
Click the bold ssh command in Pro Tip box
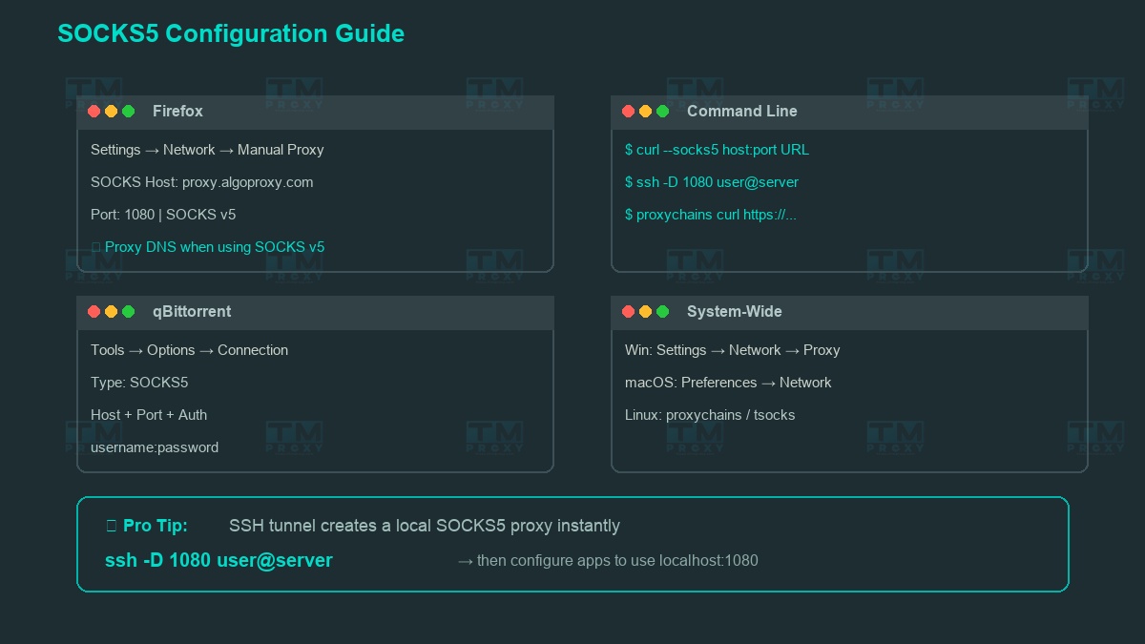219,560
